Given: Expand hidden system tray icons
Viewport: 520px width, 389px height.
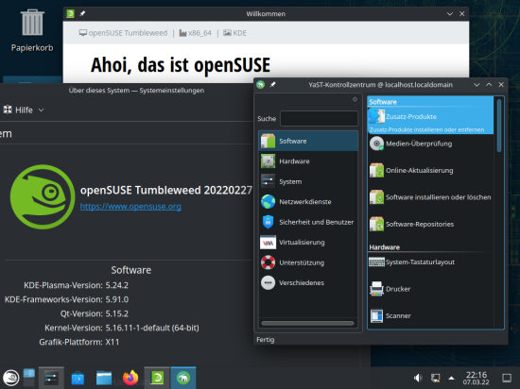Looking at the screenshot, I should point(451,378).
